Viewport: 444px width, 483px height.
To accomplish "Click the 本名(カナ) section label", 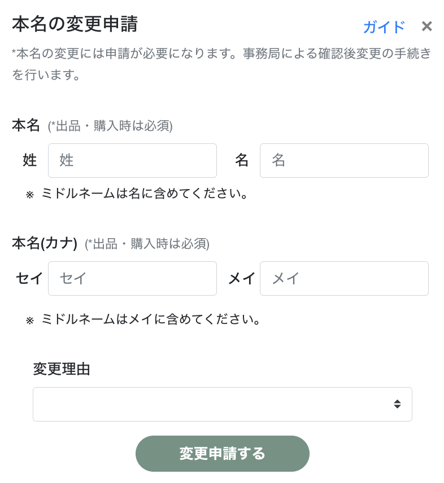I will tap(45, 243).
